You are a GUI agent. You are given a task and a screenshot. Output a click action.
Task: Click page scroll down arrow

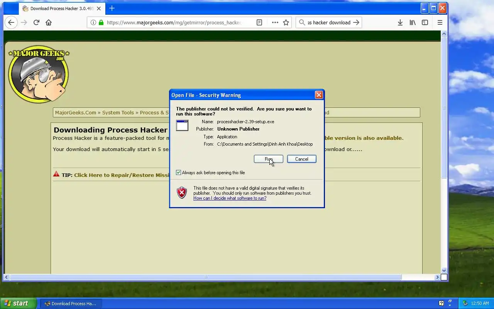444,270
